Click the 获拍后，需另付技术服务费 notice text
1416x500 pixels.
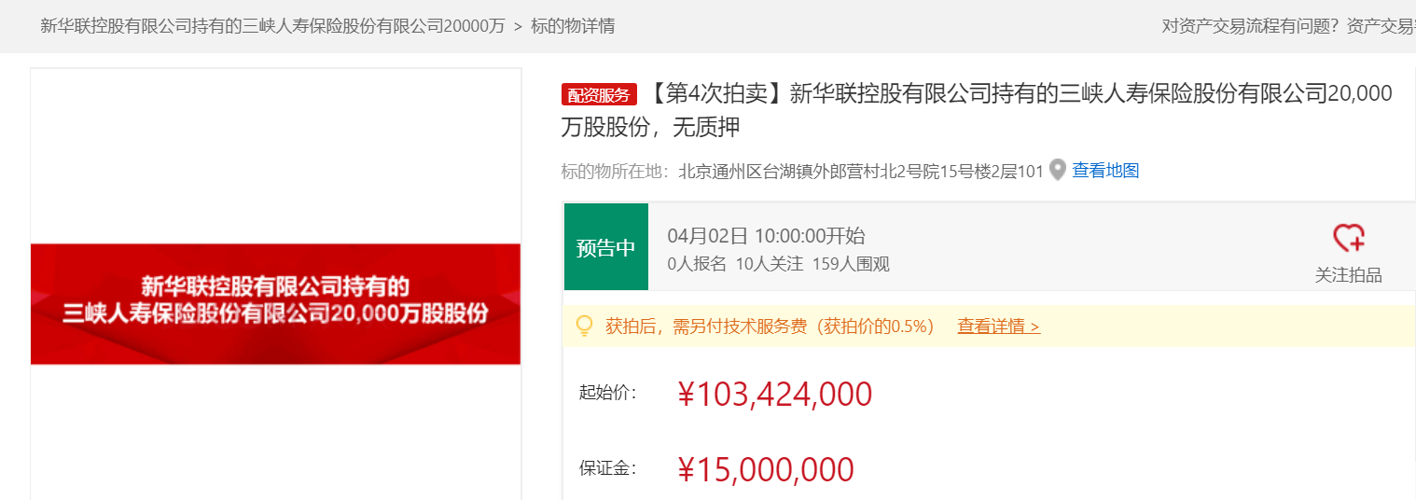(x=770, y=326)
